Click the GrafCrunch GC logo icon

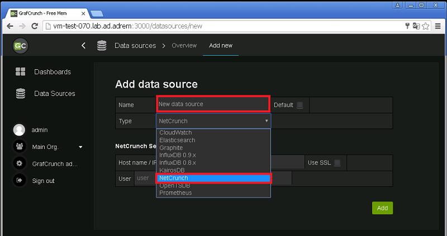20,46
